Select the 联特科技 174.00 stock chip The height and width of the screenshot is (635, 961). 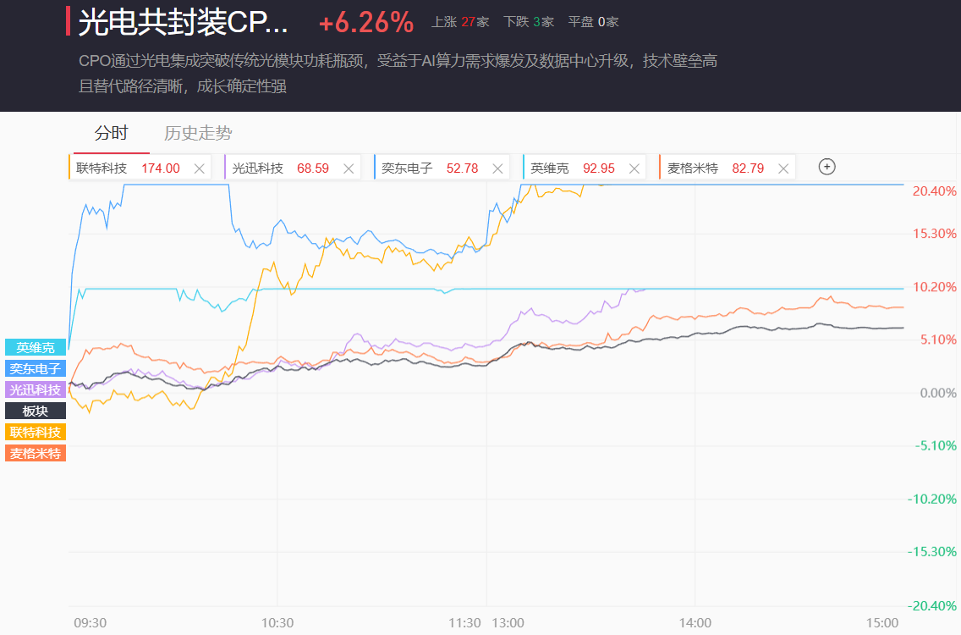(128, 168)
